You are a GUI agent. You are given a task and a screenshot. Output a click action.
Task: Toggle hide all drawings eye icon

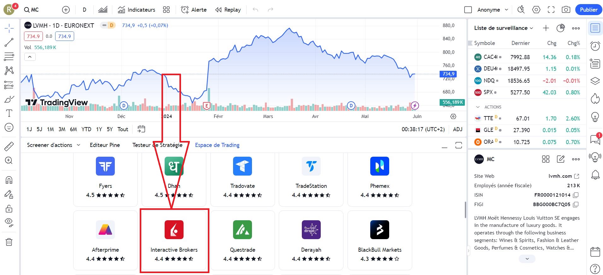coord(9,222)
